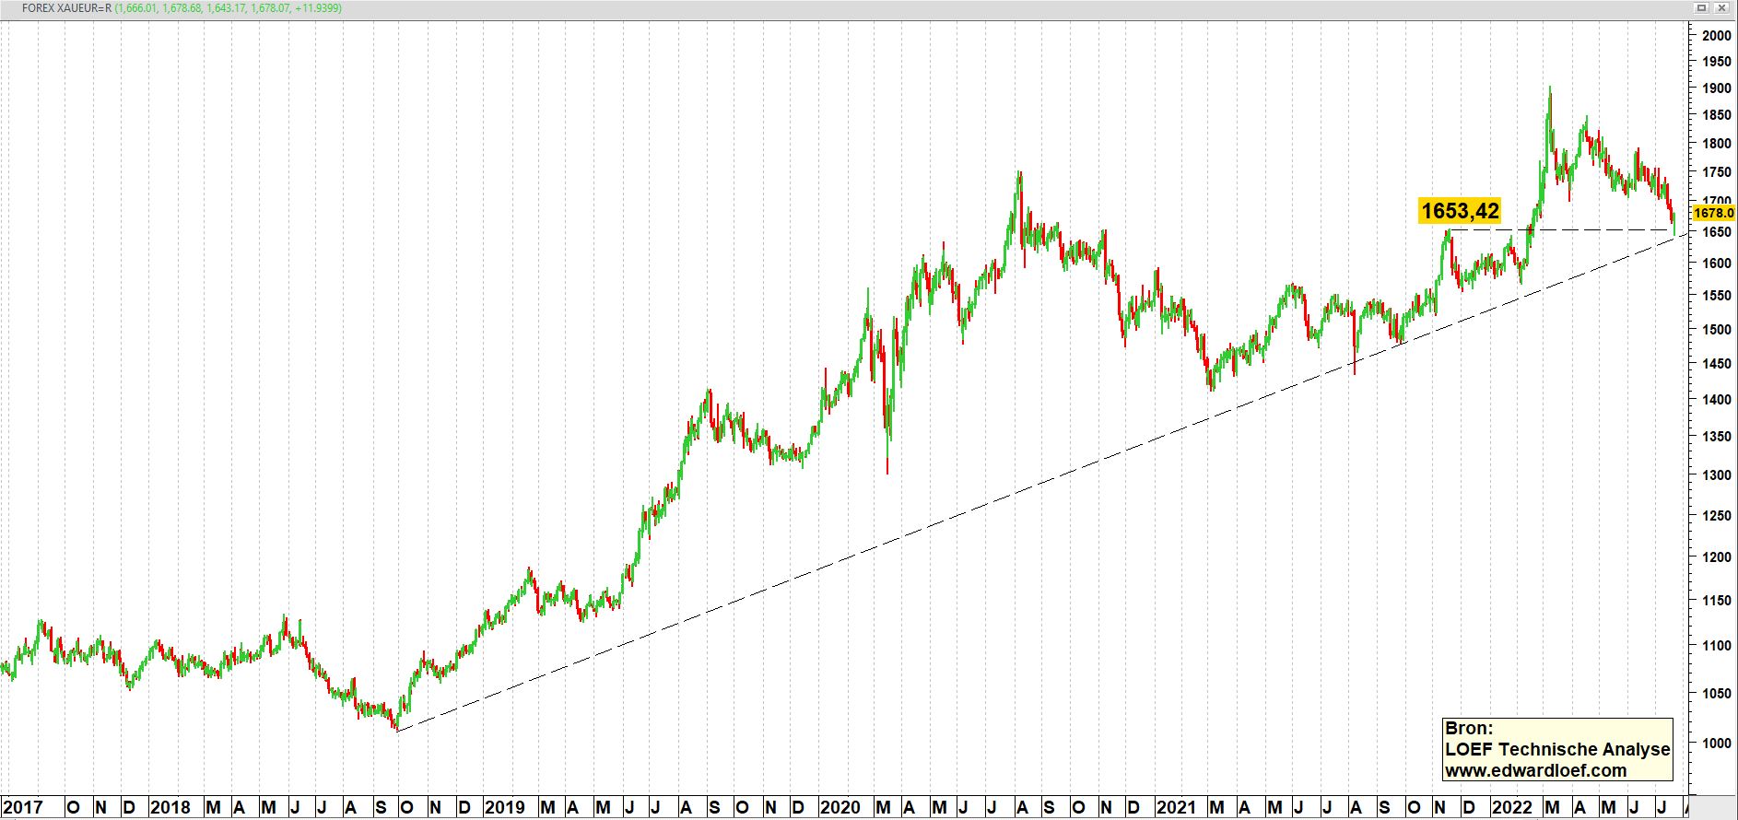Click the Bron: label in source box
The width and height of the screenshot is (1738, 820).
(1469, 728)
